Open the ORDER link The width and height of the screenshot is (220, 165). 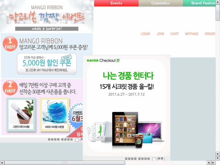click(x=210, y=34)
